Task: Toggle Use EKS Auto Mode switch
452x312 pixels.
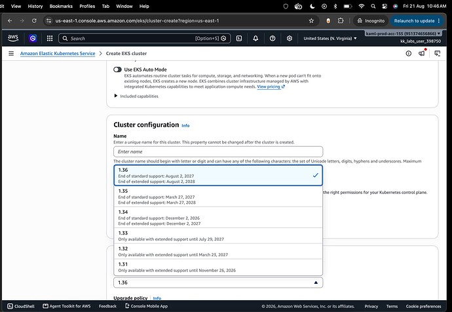Action: pyautogui.click(x=117, y=69)
